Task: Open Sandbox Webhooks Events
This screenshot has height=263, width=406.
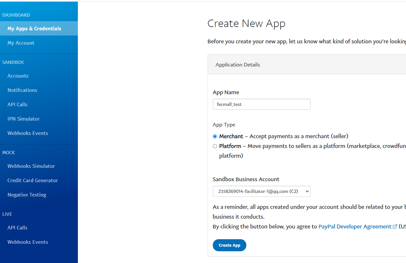Action: tap(28, 133)
